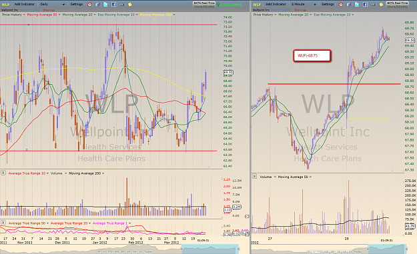
Task: Close the right chart Volume pane
Action: click(254, 177)
